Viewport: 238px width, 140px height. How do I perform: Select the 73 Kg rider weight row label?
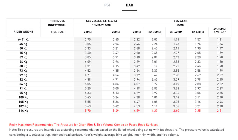click(23, 71)
